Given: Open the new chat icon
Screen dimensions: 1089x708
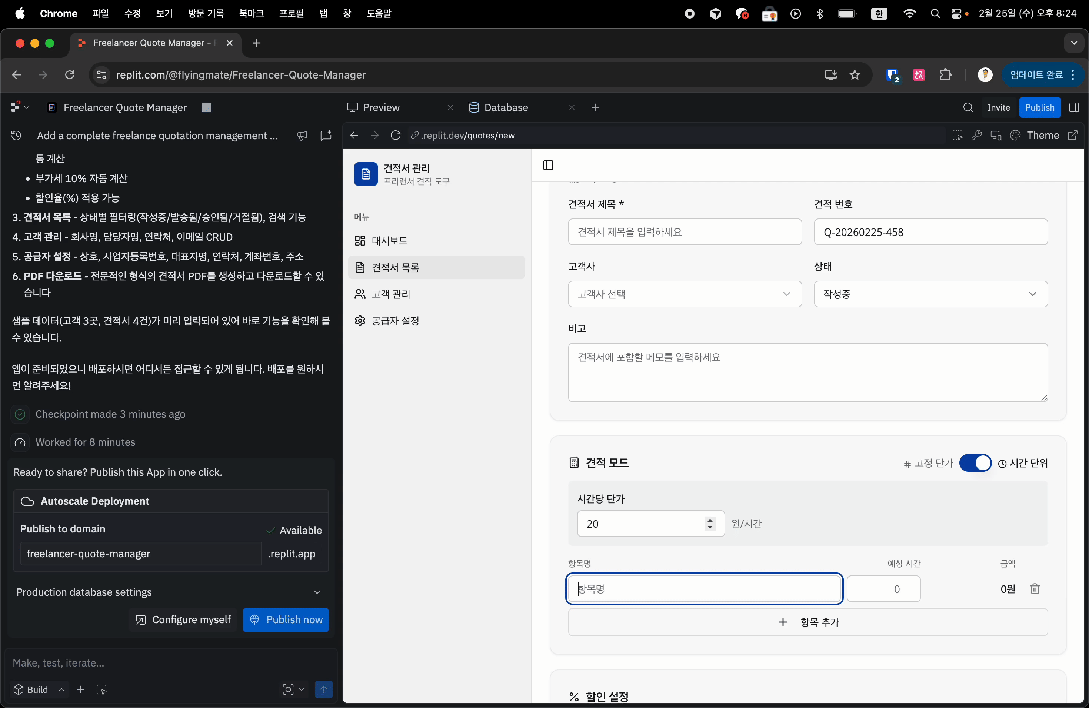Looking at the screenshot, I should coord(326,136).
